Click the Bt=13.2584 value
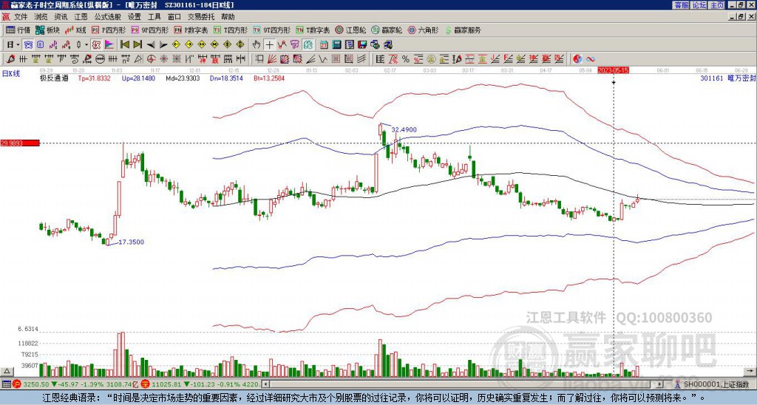This screenshot has width=757, height=405. coord(269,78)
